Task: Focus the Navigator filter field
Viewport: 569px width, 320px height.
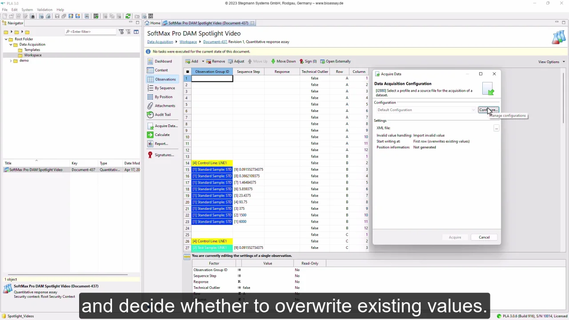Action: [91, 32]
